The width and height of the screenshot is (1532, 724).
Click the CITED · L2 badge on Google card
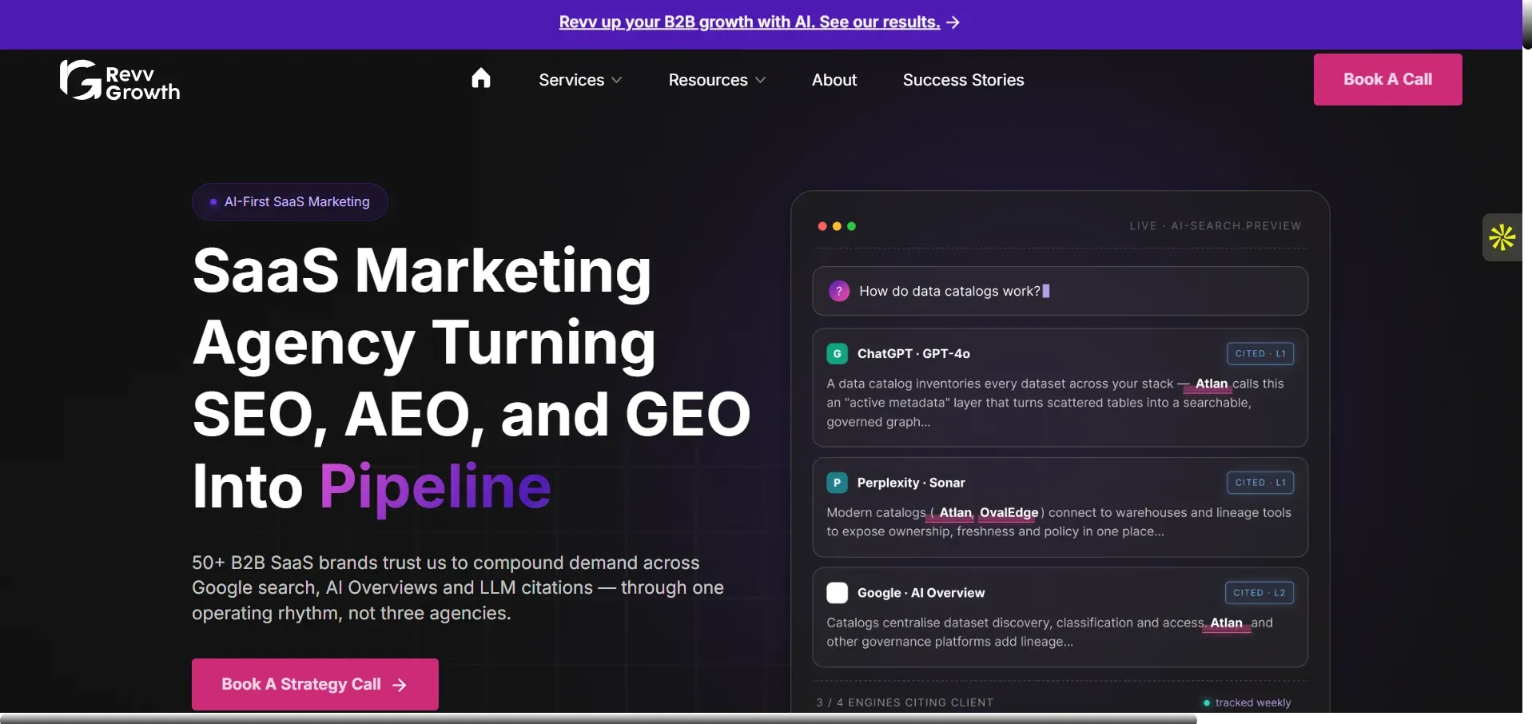tap(1259, 593)
